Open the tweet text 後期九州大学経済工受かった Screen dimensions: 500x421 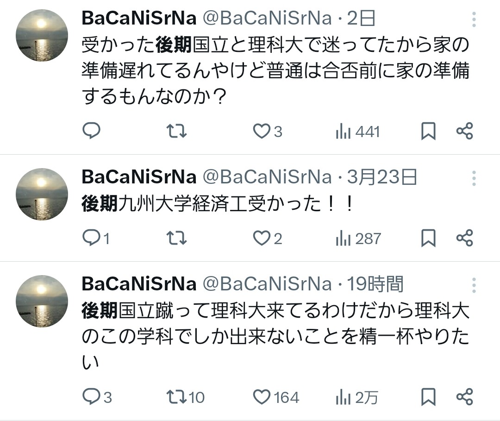pyautogui.click(x=218, y=204)
